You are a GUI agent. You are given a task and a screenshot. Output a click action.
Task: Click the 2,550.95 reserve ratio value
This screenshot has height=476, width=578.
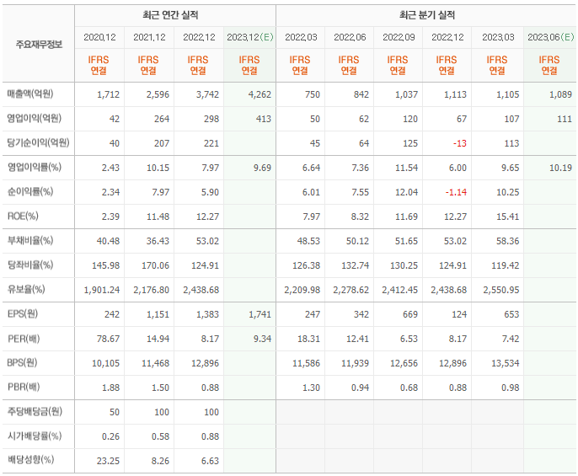501,290
